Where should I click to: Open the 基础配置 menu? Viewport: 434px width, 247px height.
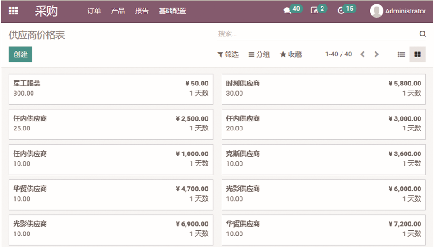[x=172, y=11]
